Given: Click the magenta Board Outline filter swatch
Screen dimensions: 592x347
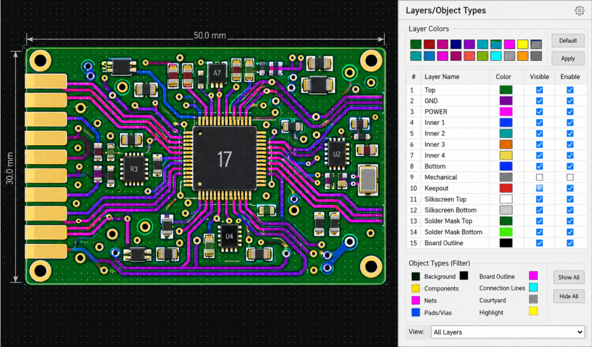Looking at the screenshot, I should coord(533,276).
